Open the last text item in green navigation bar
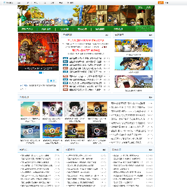The image size is (187, 187). (118, 29)
